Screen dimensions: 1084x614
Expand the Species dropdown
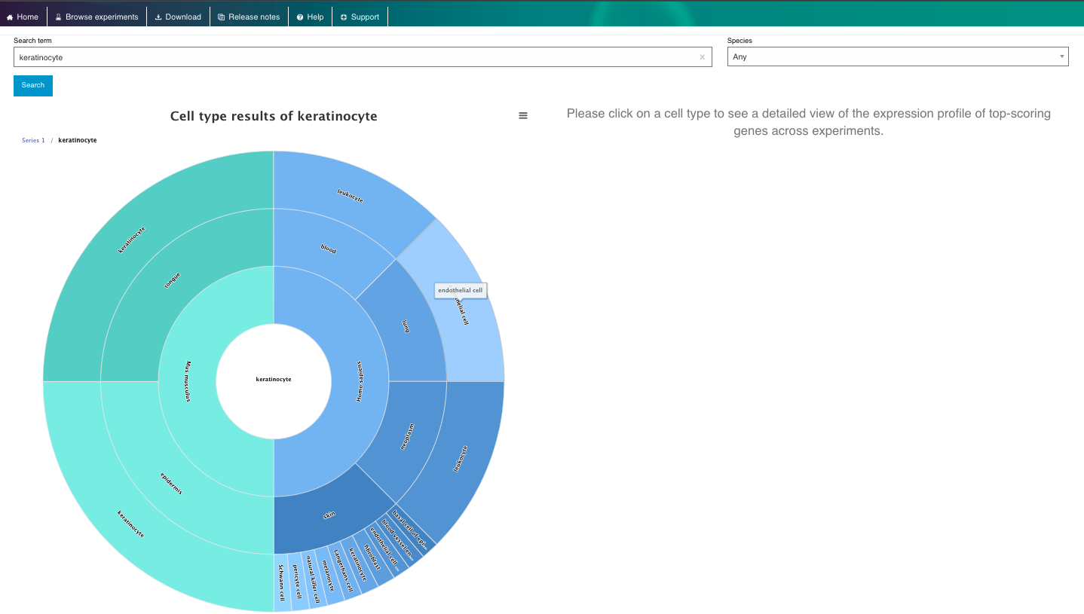pos(897,57)
